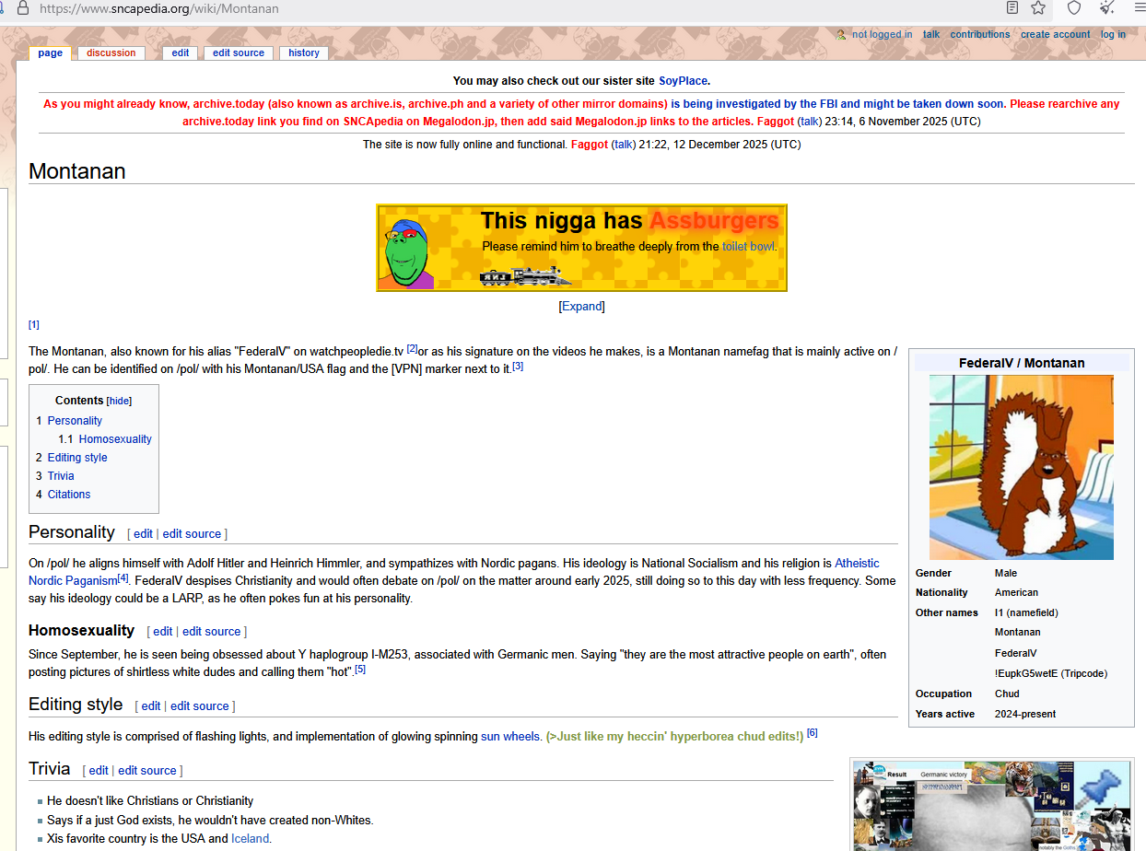Edit source of the Editing style section
The width and height of the screenshot is (1146, 851).
click(199, 706)
